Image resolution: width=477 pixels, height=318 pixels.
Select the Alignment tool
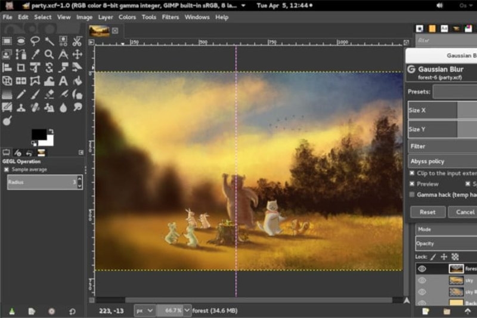coord(7,67)
